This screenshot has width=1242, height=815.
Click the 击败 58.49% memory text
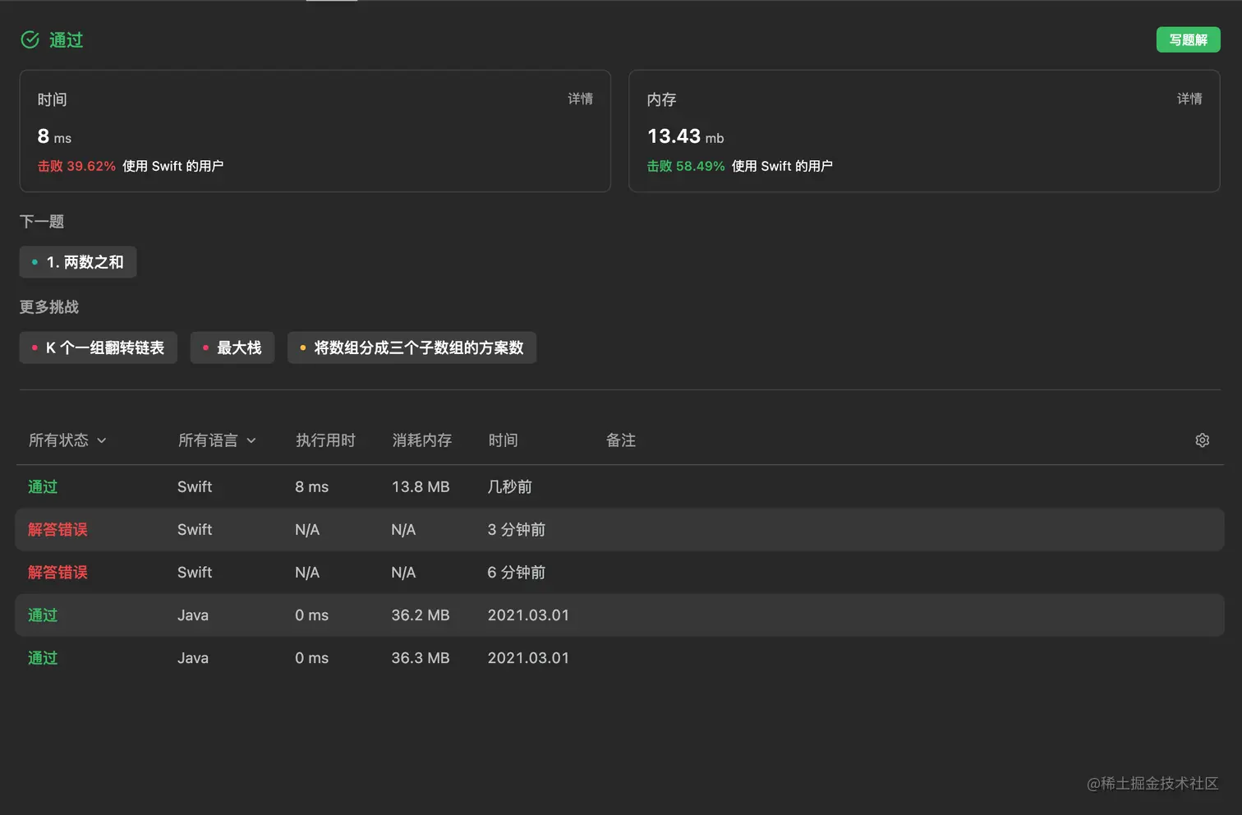(686, 166)
